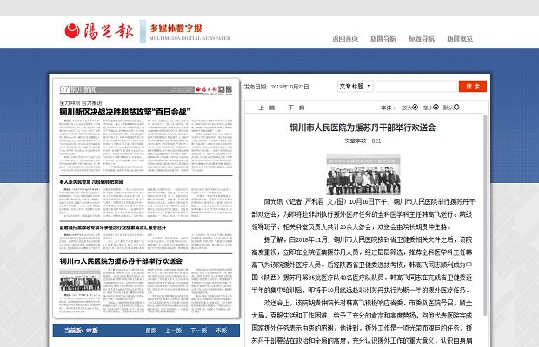Go to next page via 下一版
This screenshot has height=347, width=539.
coord(199,331)
